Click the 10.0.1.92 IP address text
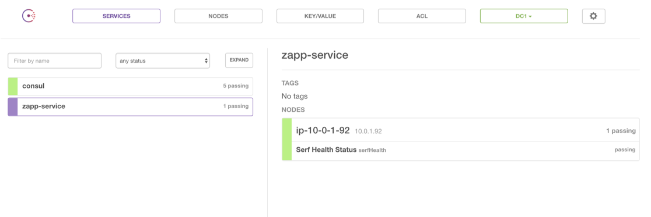 pos(368,131)
